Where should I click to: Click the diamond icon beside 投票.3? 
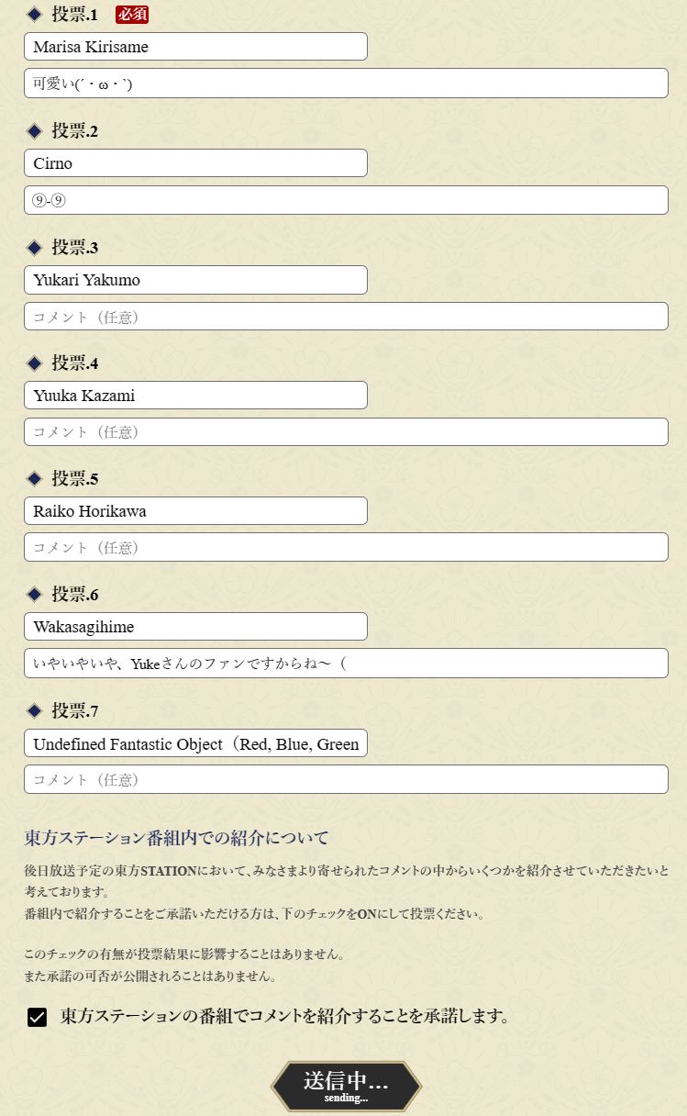point(35,248)
